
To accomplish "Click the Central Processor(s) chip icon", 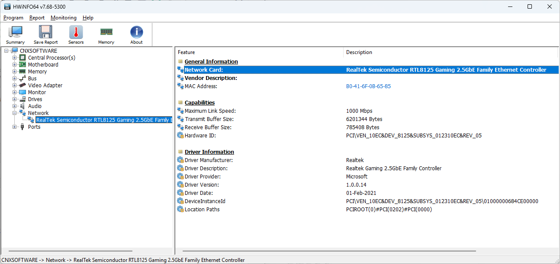I will pyautogui.click(x=22, y=58).
